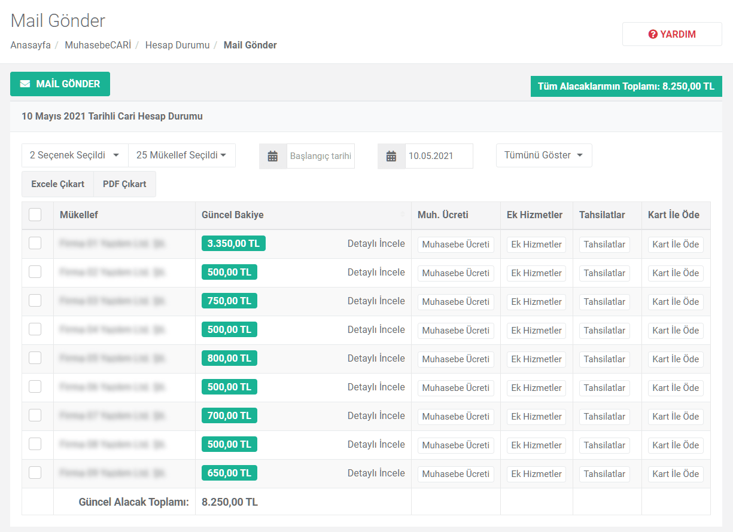Click the 750,00 TL balance badge
The image size is (733, 532).
[x=229, y=301]
